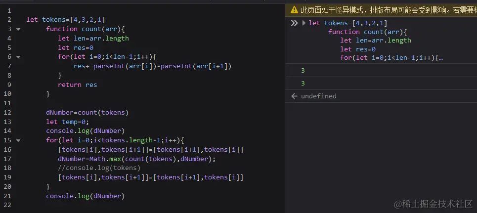Click 'let len=arr.length' in the editor

click(93, 39)
